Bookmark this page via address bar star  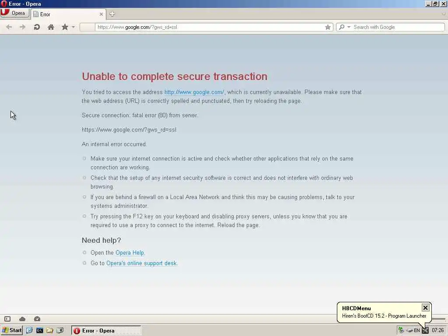328,27
